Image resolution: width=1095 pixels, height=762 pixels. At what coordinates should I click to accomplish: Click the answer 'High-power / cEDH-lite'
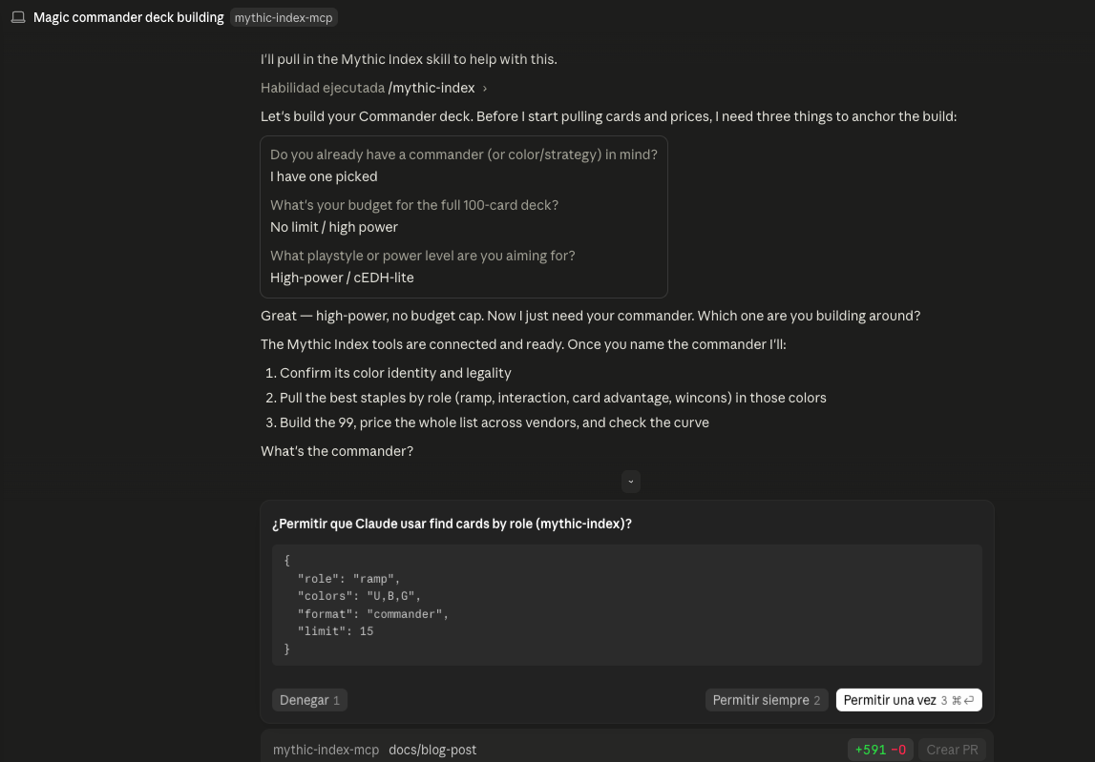pyautogui.click(x=342, y=277)
